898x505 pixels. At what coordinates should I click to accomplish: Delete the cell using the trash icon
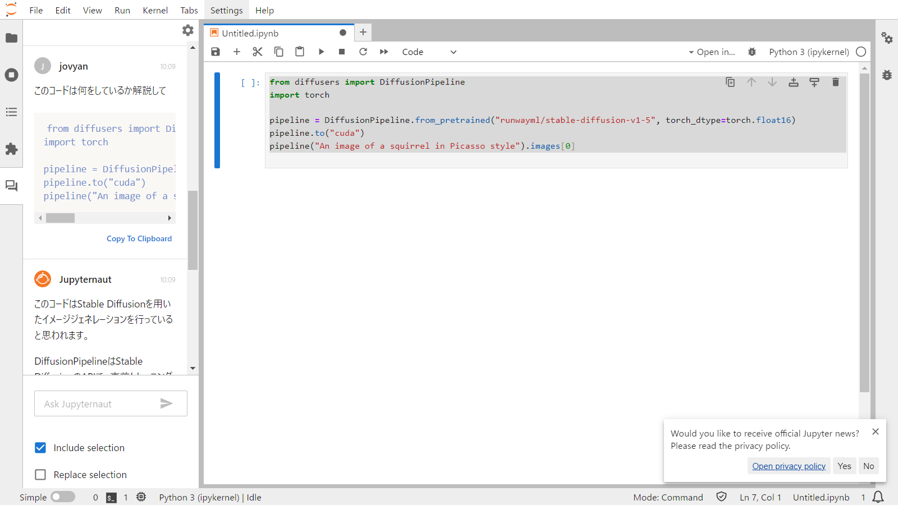[835, 82]
